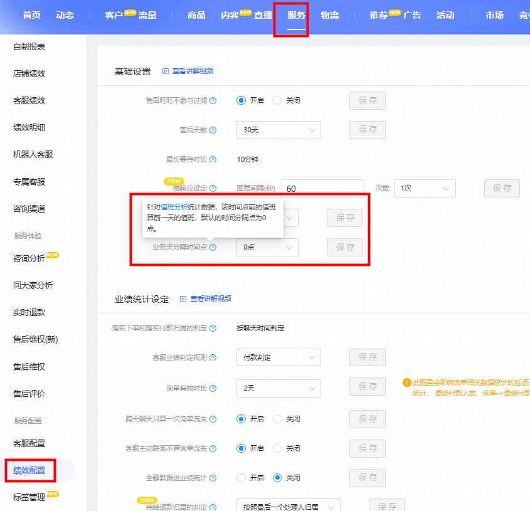Open 市场 in top navigation
This screenshot has width=530, height=511.
tap(494, 16)
